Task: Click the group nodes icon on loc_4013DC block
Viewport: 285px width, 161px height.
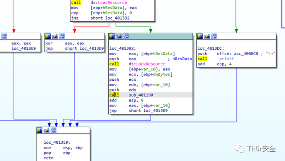Action: (x=214, y=36)
